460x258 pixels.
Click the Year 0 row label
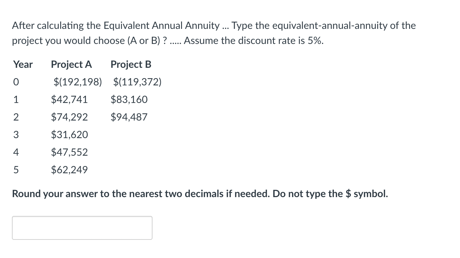(16, 82)
